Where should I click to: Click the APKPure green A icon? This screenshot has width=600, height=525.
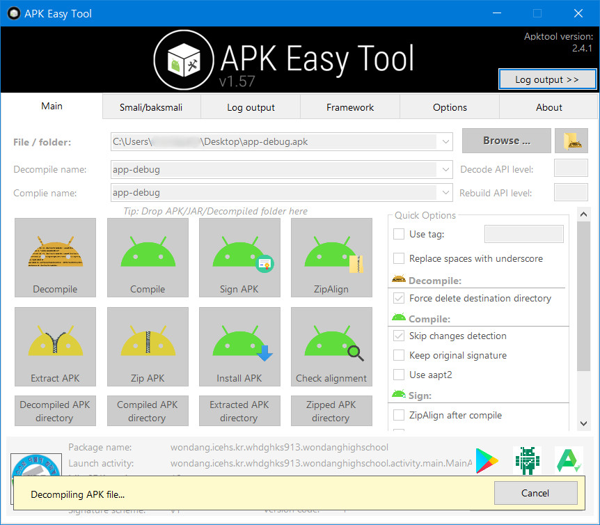[569, 460]
